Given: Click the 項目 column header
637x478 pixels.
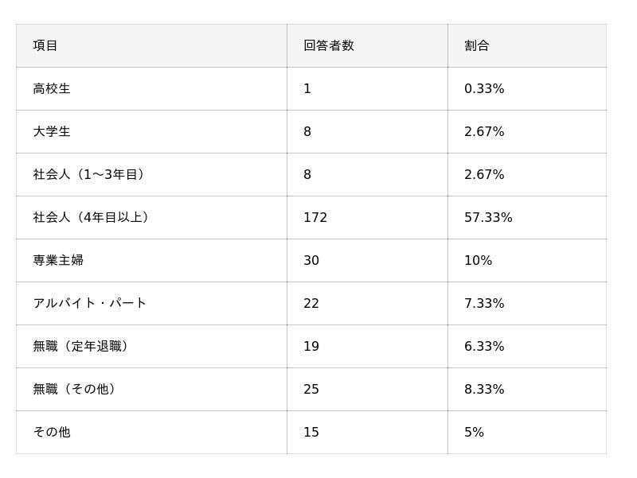Looking at the screenshot, I should (x=45, y=46).
